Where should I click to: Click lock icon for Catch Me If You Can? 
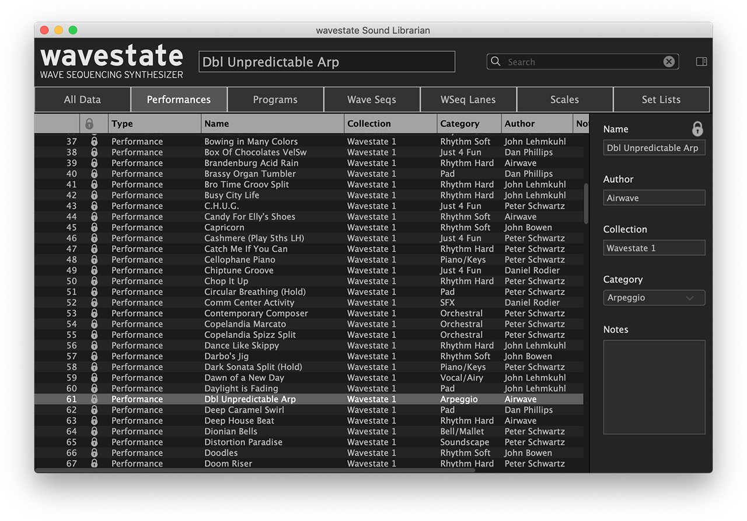pos(94,249)
